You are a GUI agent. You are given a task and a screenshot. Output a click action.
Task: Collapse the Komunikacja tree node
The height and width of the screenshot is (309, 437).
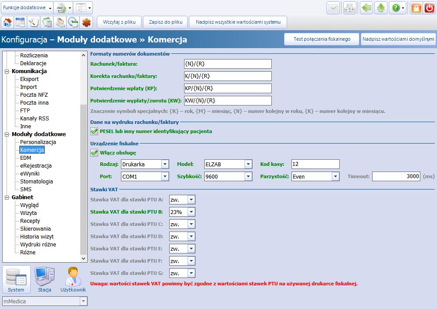7,71
